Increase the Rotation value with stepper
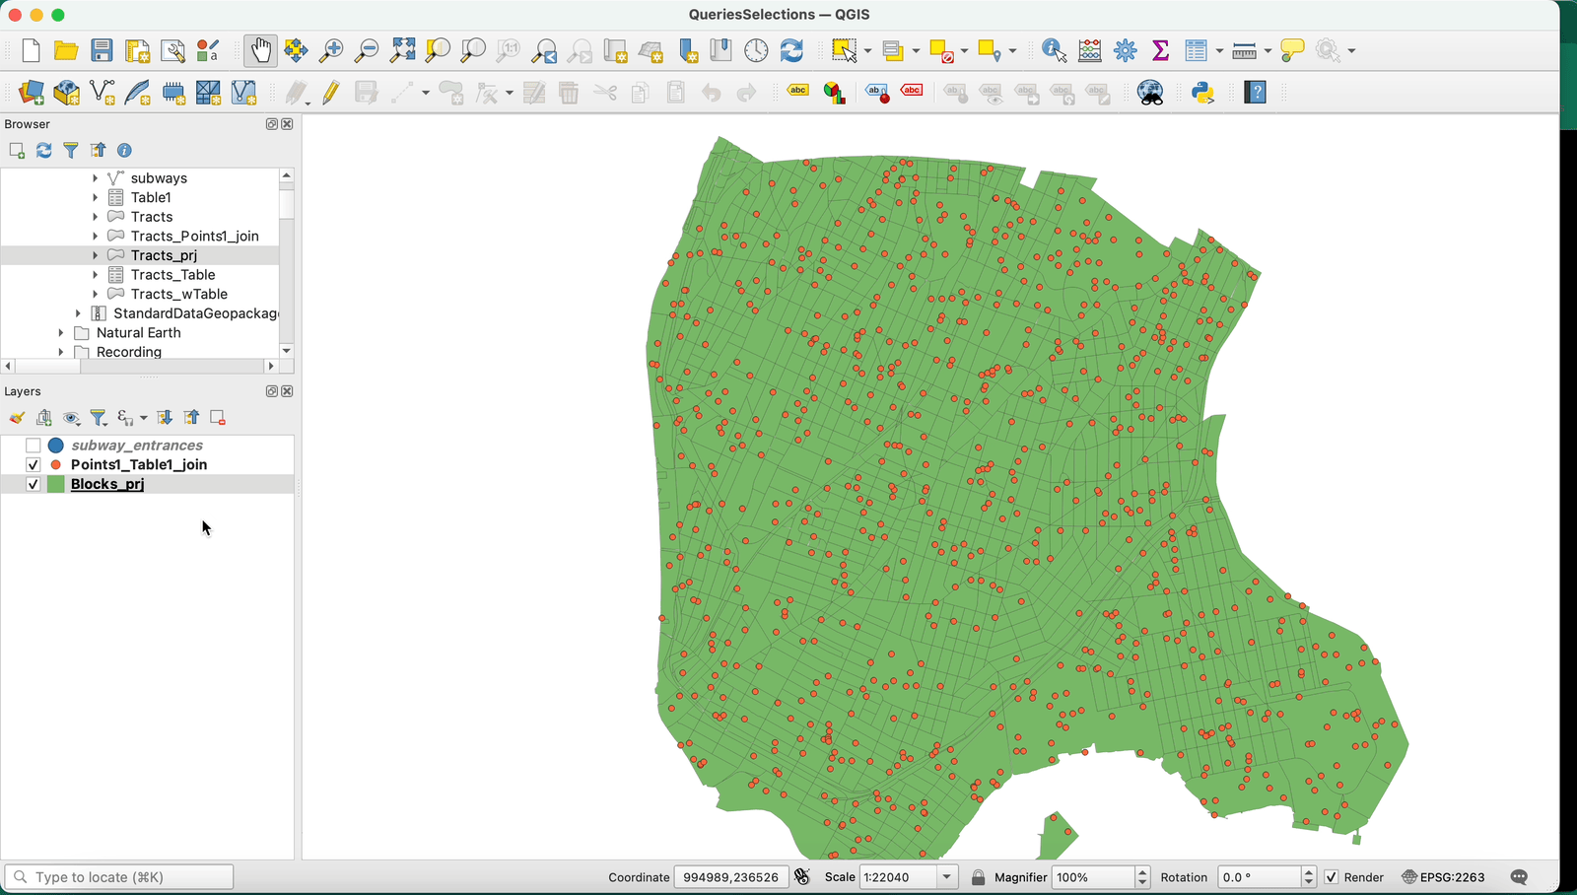The width and height of the screenshot is (1577, 895). tap(1309, 872)
